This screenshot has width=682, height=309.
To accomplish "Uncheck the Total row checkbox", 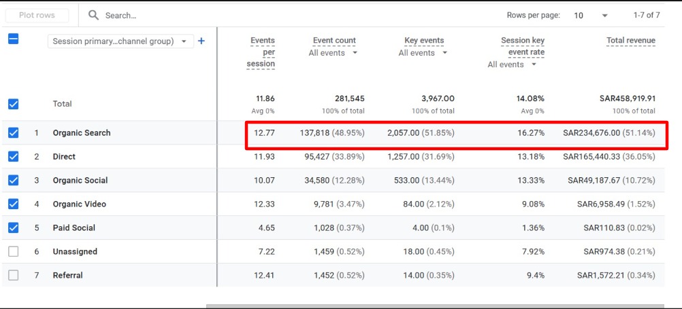I will tap(13, 104).
